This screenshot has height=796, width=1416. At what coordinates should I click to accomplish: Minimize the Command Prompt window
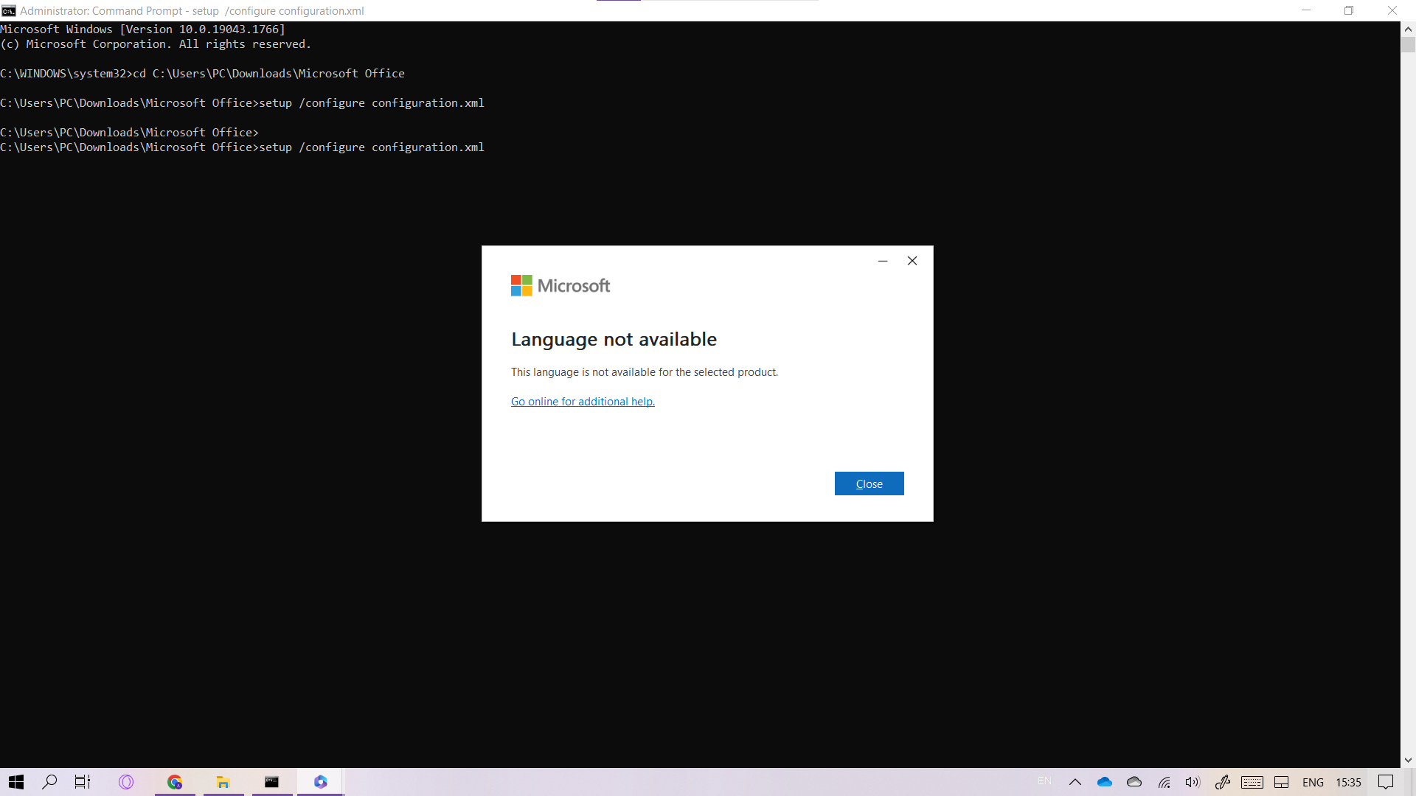tap(1306, 10)
